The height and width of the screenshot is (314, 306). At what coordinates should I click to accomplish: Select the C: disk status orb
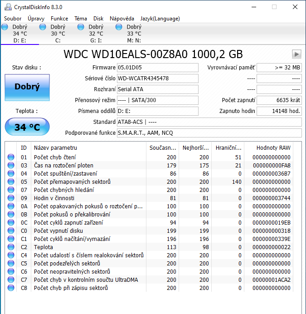(43, 27)
